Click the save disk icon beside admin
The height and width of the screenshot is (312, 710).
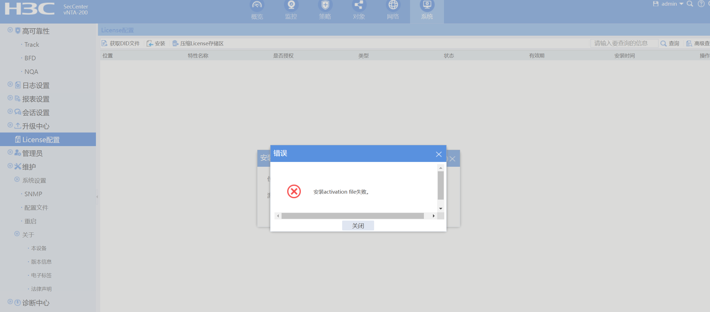(x=655, y=4)
